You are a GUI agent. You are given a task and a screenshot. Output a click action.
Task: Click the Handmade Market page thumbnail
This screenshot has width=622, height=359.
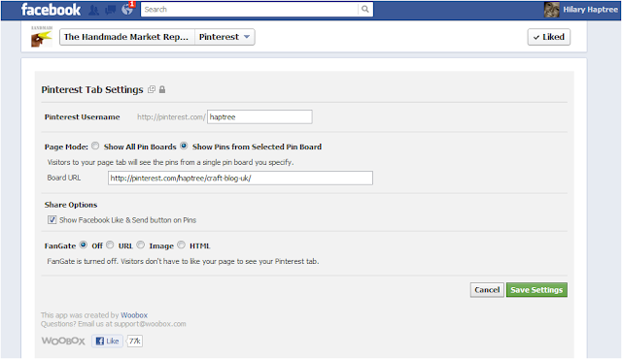tap(42, 37)
